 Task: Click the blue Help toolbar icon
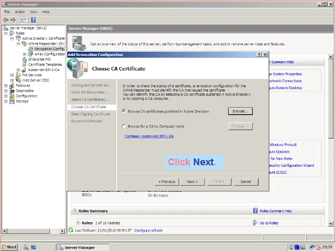click(32, 19)
